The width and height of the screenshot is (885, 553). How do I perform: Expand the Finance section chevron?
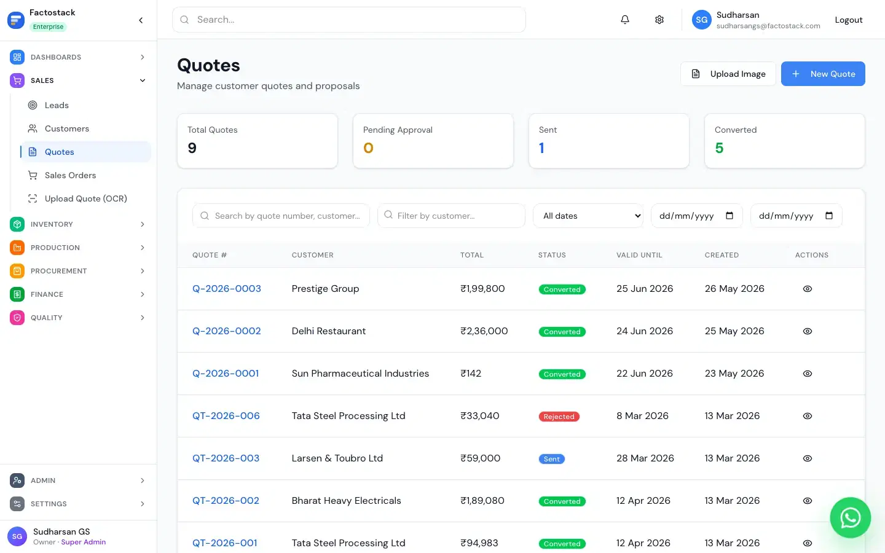coord(143,294)
